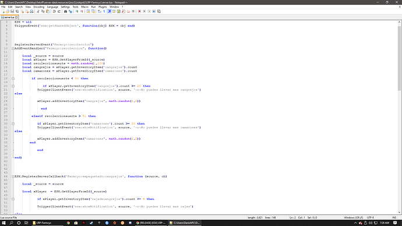Click the UTF-8 encoding status field
This screenshot has height=226, width=402.
(x=371, y=217)
